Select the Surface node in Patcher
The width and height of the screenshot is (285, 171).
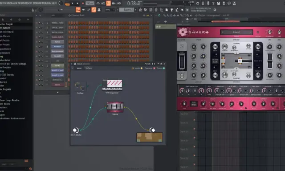click(80, 86)
